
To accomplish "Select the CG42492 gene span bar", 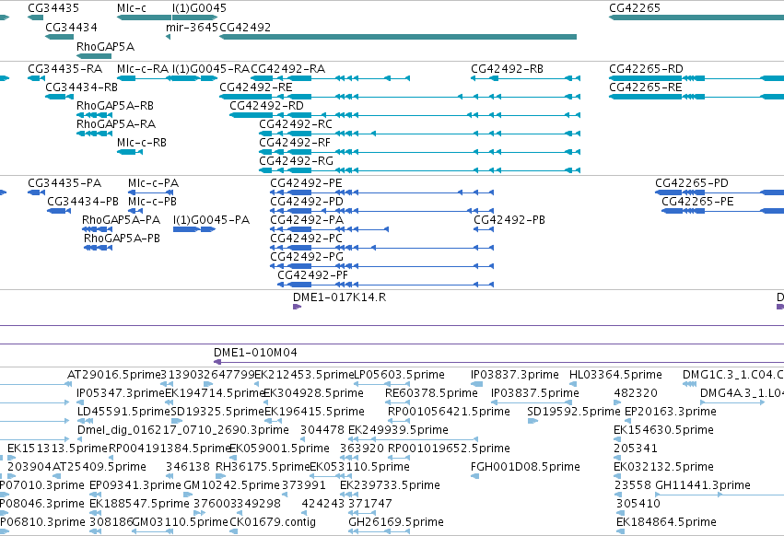I will pyautogui.click(x=398, y=37).
